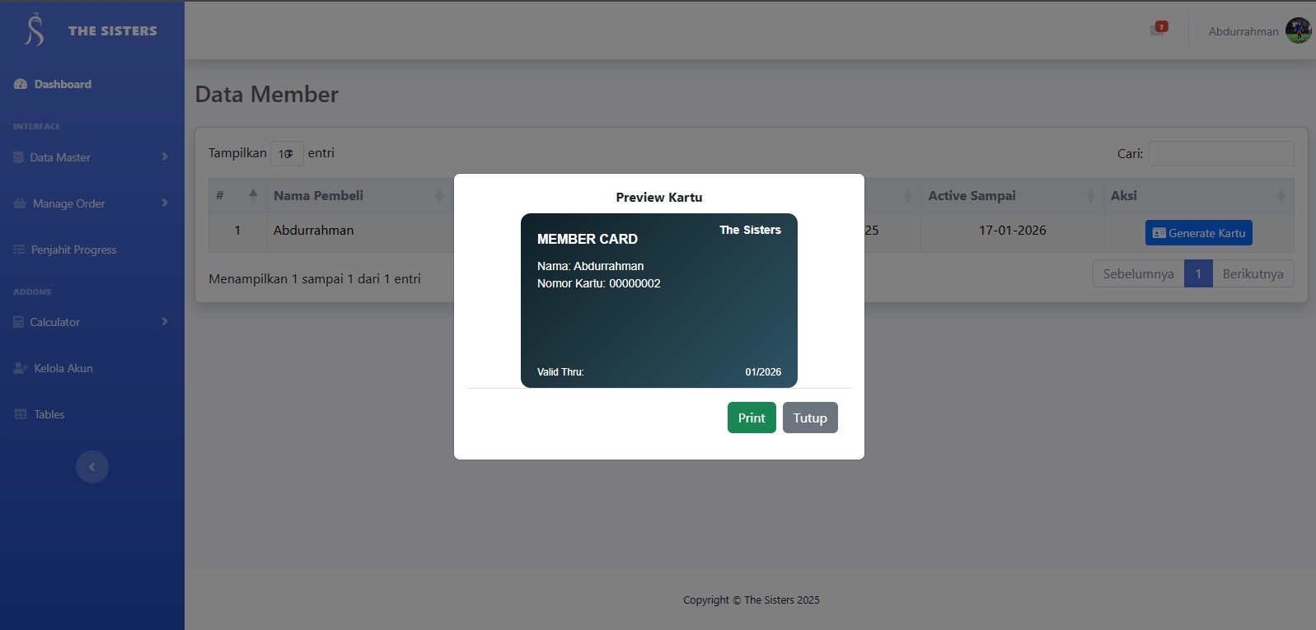Click the Calculator icon in sidebar

pos(19,322)
